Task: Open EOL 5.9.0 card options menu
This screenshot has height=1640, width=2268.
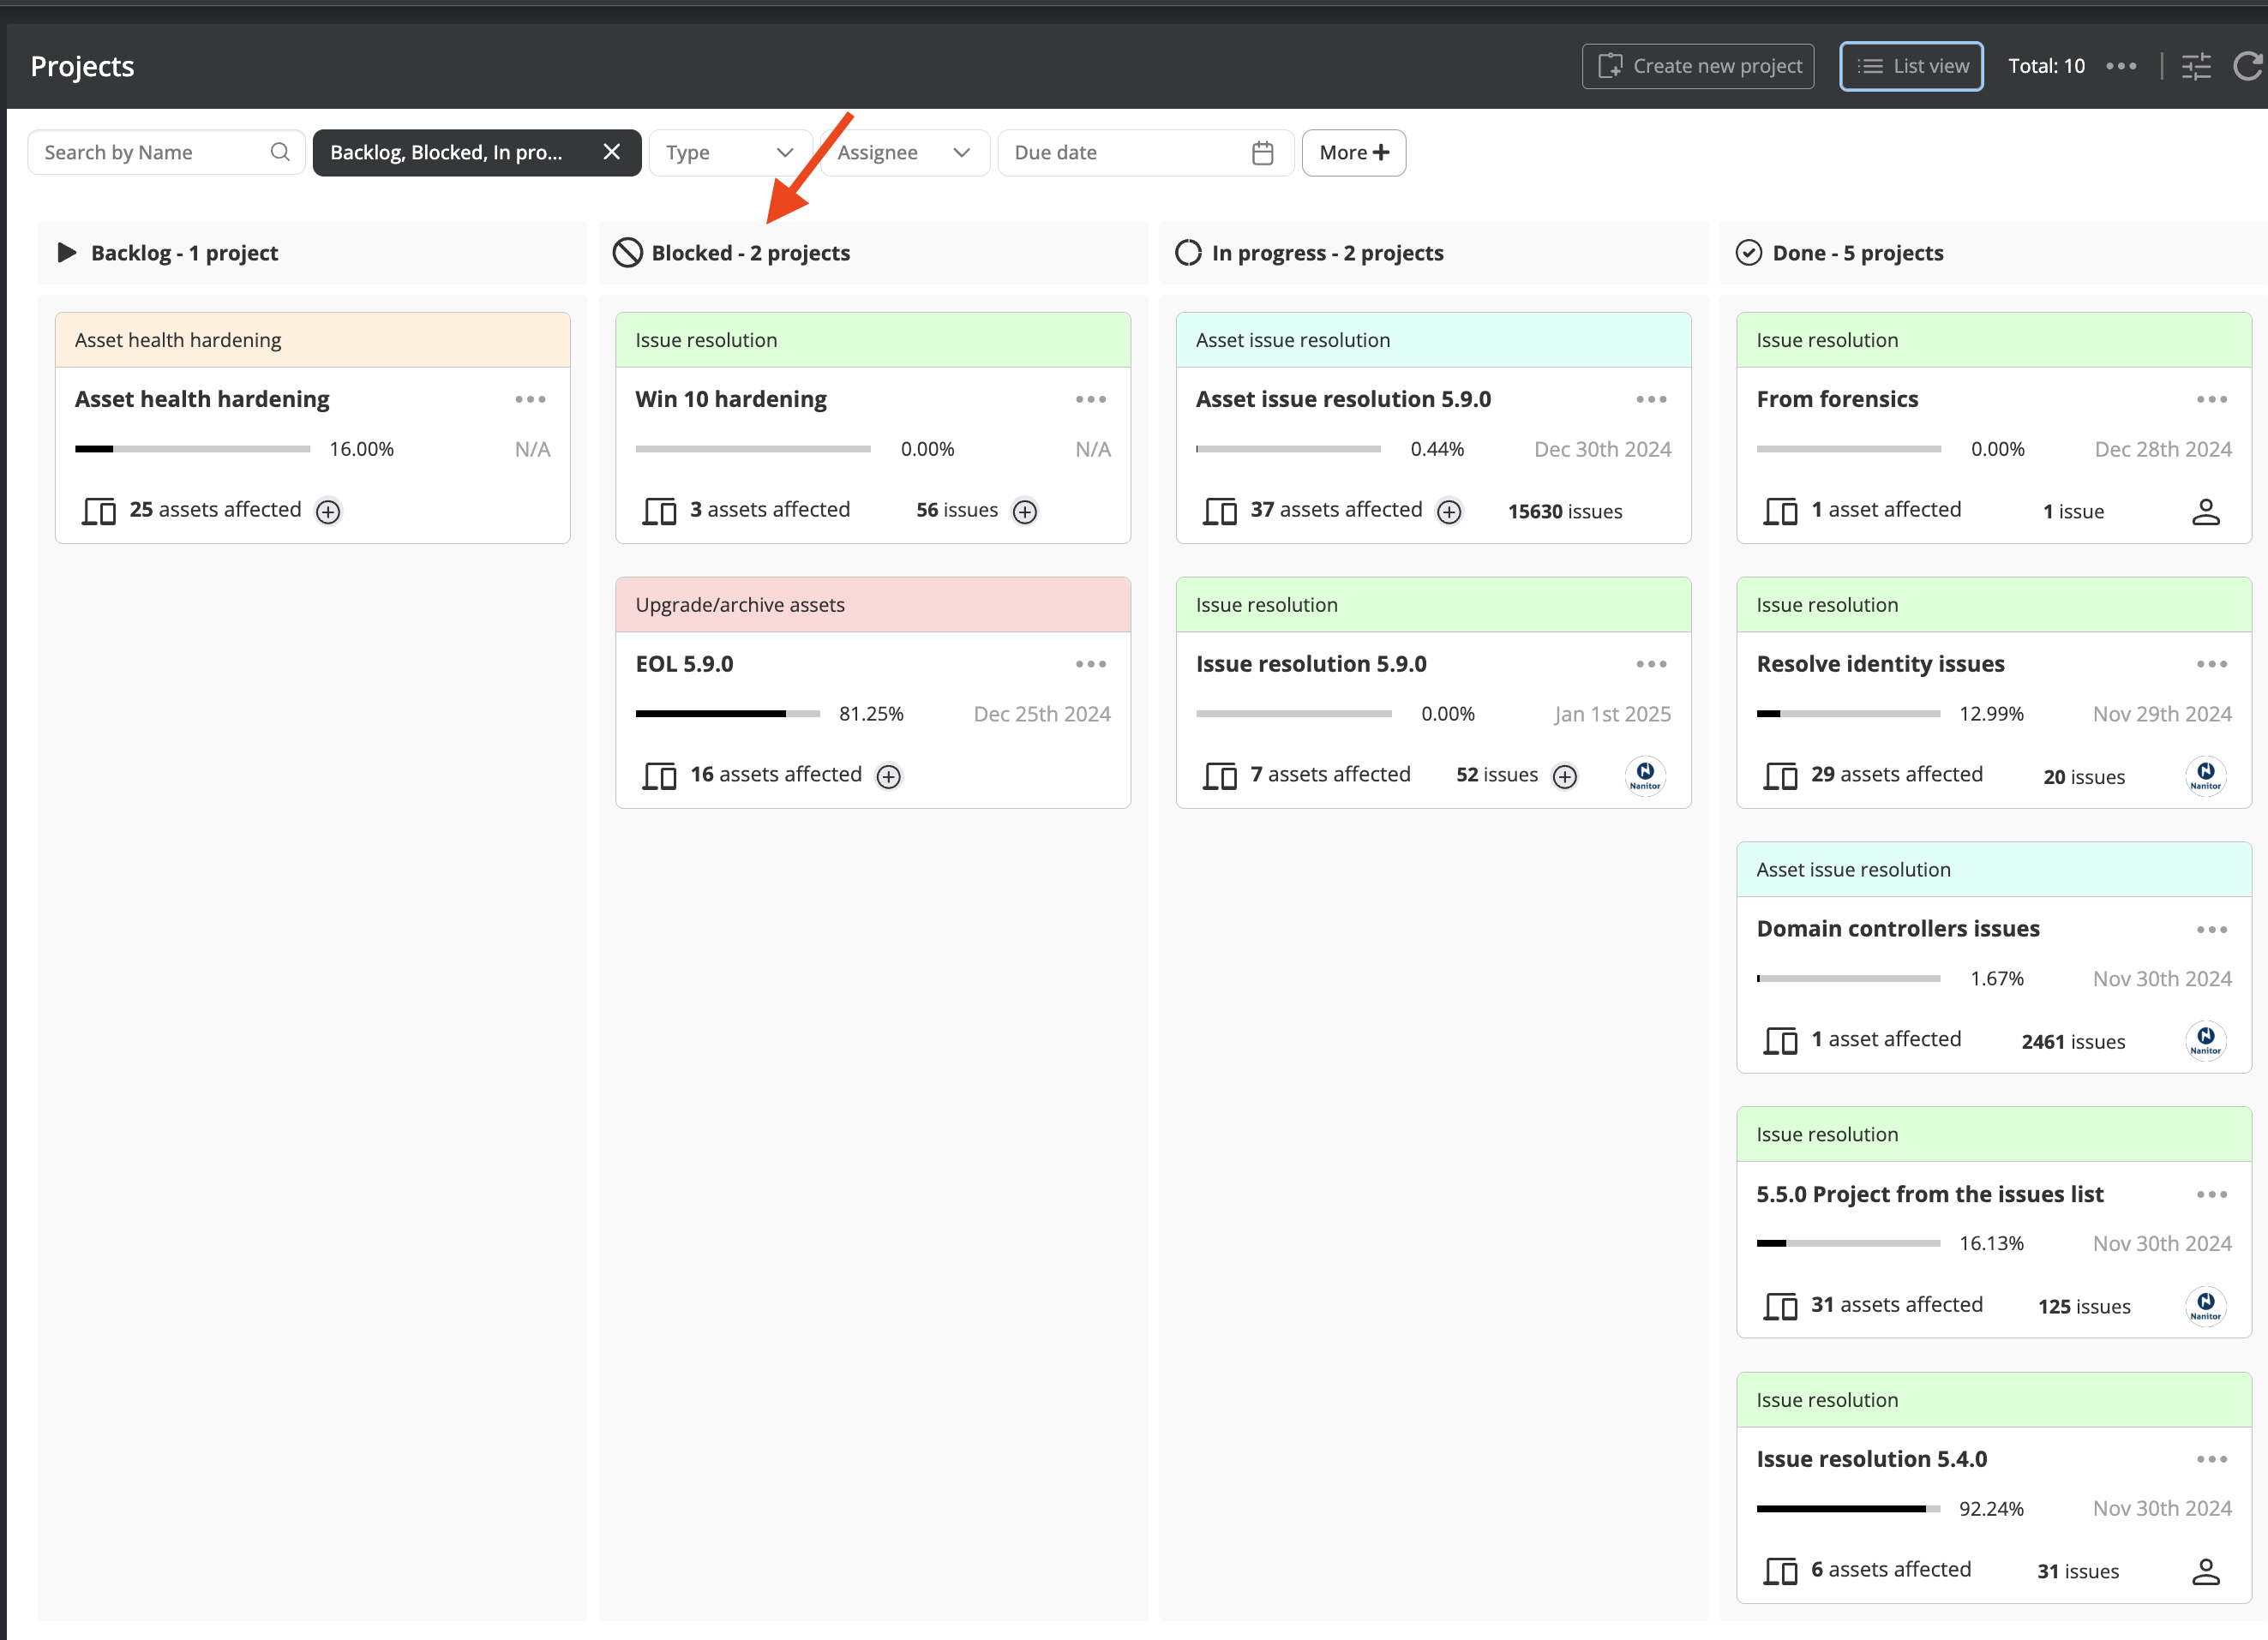Action: pos(1090,665)
